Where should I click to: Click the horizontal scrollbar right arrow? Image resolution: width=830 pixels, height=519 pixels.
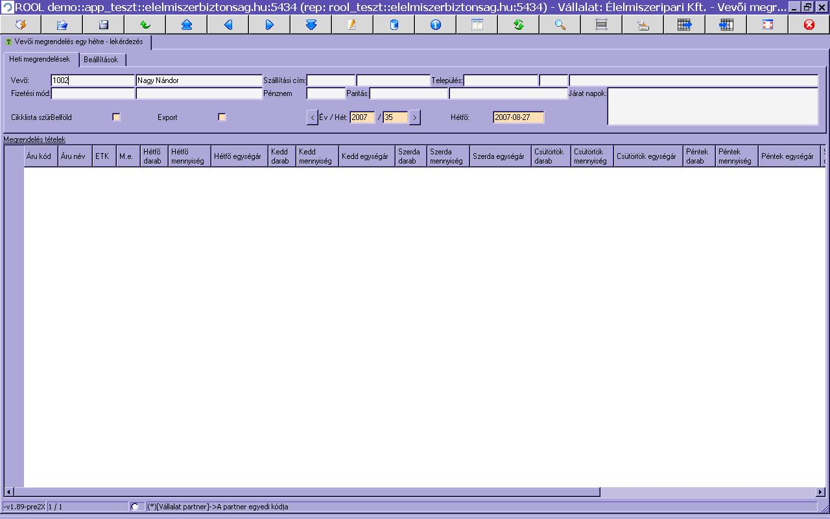click(821, 492)
